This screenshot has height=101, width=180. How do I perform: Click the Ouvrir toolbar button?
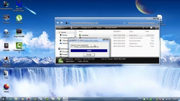(74, 27)
